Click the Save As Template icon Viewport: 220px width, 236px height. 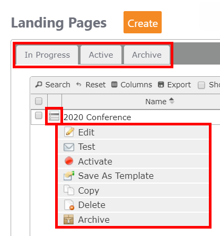69,176
